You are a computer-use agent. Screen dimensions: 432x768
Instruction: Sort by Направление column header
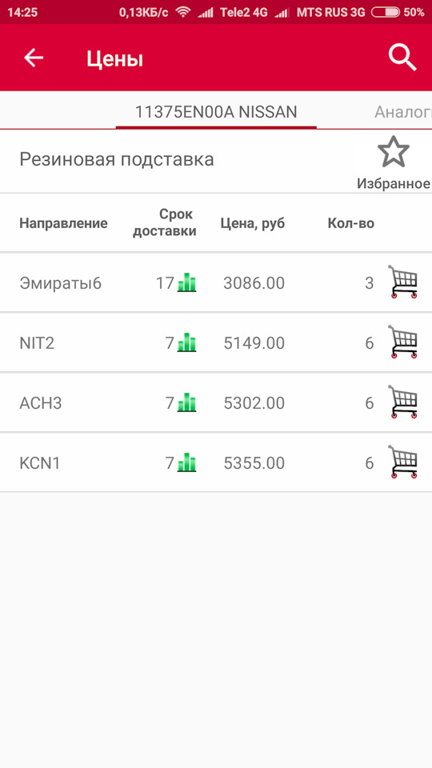[63, 223]
